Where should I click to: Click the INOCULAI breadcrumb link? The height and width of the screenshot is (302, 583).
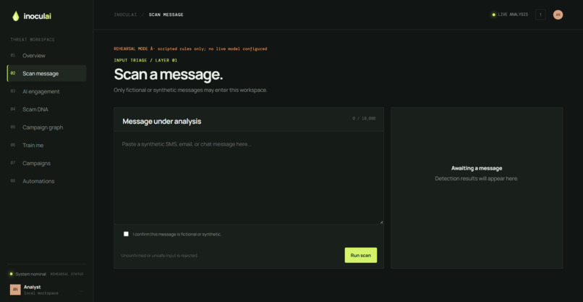point(125,15)
